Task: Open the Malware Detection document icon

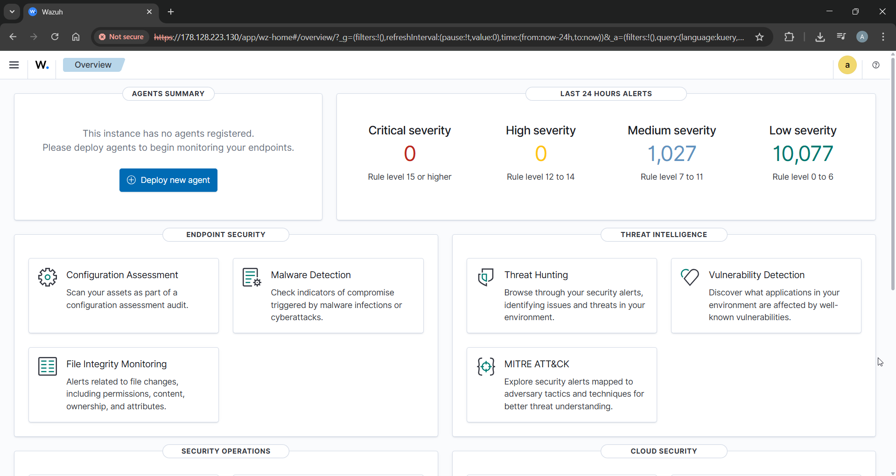Action: 251,277
